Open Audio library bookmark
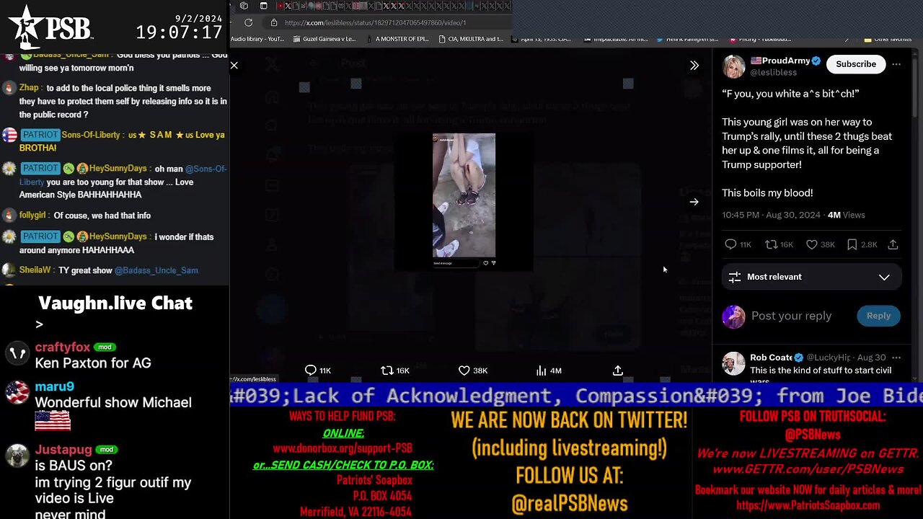Viewport: 923px width, 519px height. (257, 39)
